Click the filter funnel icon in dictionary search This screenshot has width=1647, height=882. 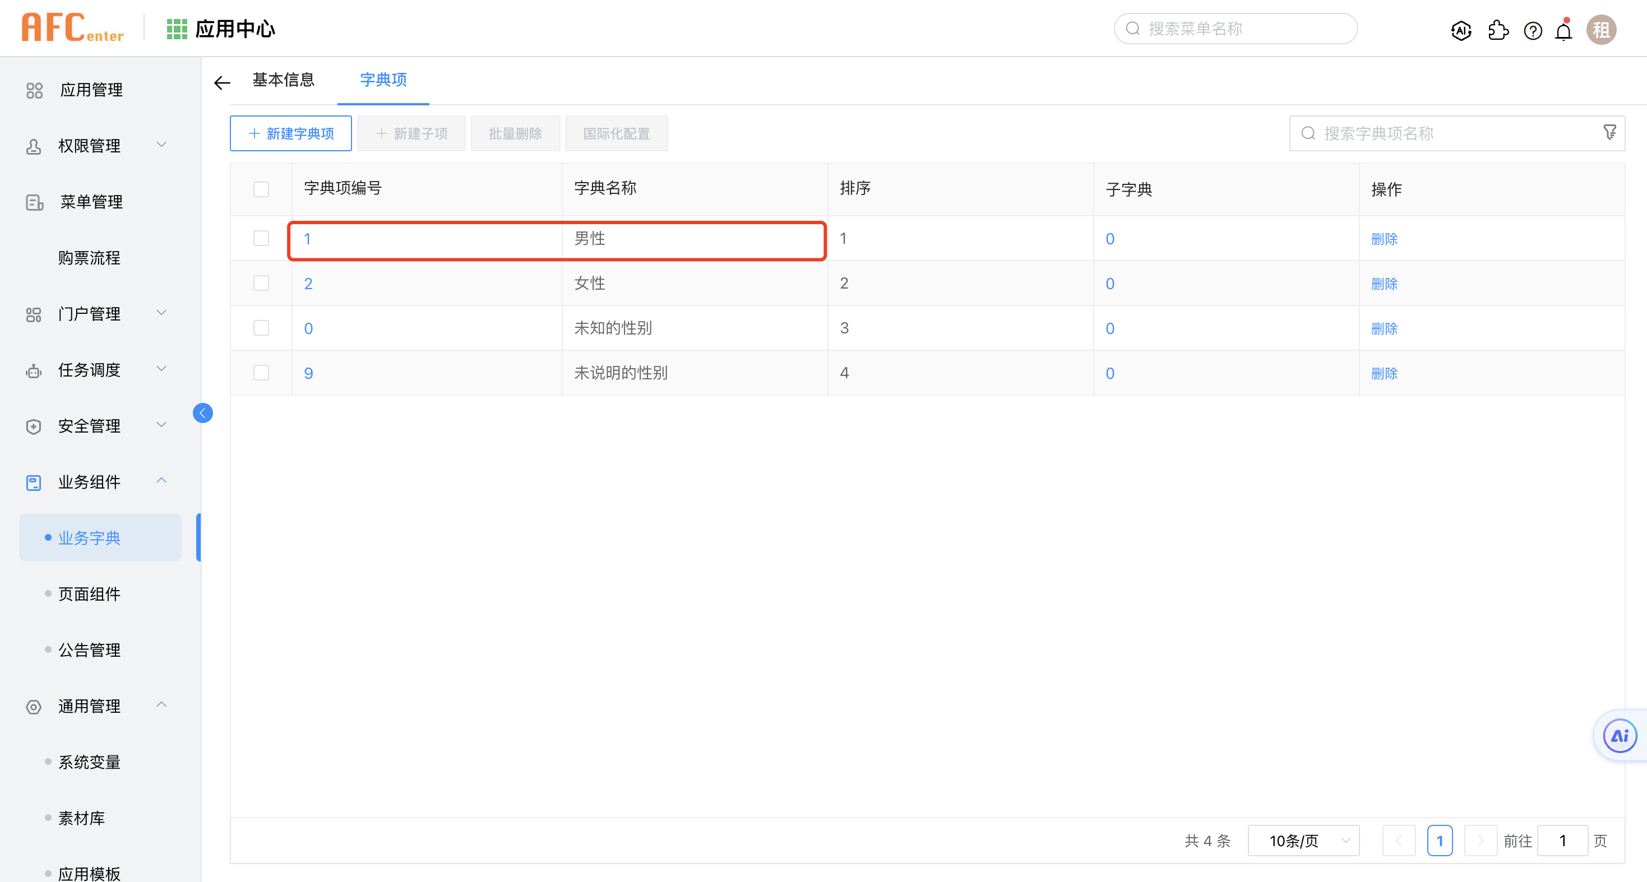[1609, 132]
